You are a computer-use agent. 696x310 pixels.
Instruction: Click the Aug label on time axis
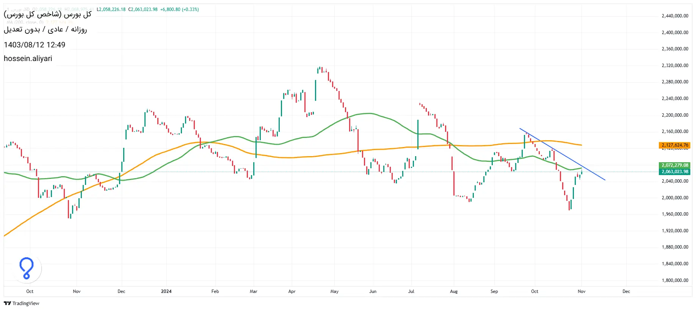(454, 291)
